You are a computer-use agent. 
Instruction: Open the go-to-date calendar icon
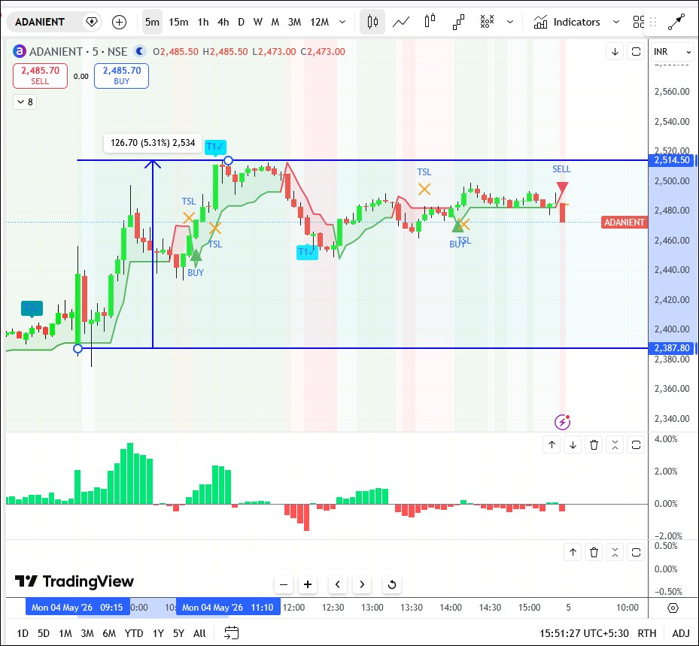click(231, 633)
